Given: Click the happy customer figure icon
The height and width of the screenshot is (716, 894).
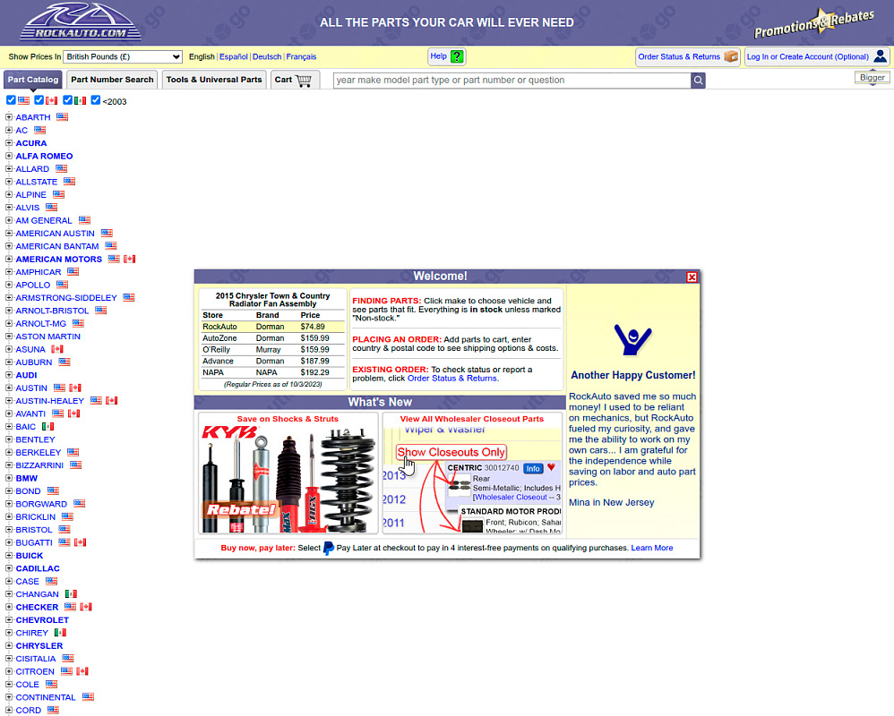Looking at the screenshot, I should [632, 339].
